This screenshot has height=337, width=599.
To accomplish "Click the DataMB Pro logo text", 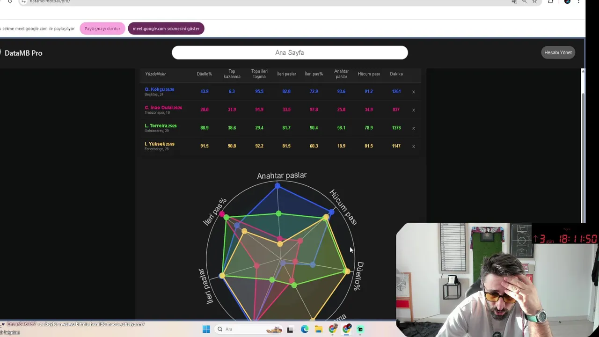I will pos(23,53).
